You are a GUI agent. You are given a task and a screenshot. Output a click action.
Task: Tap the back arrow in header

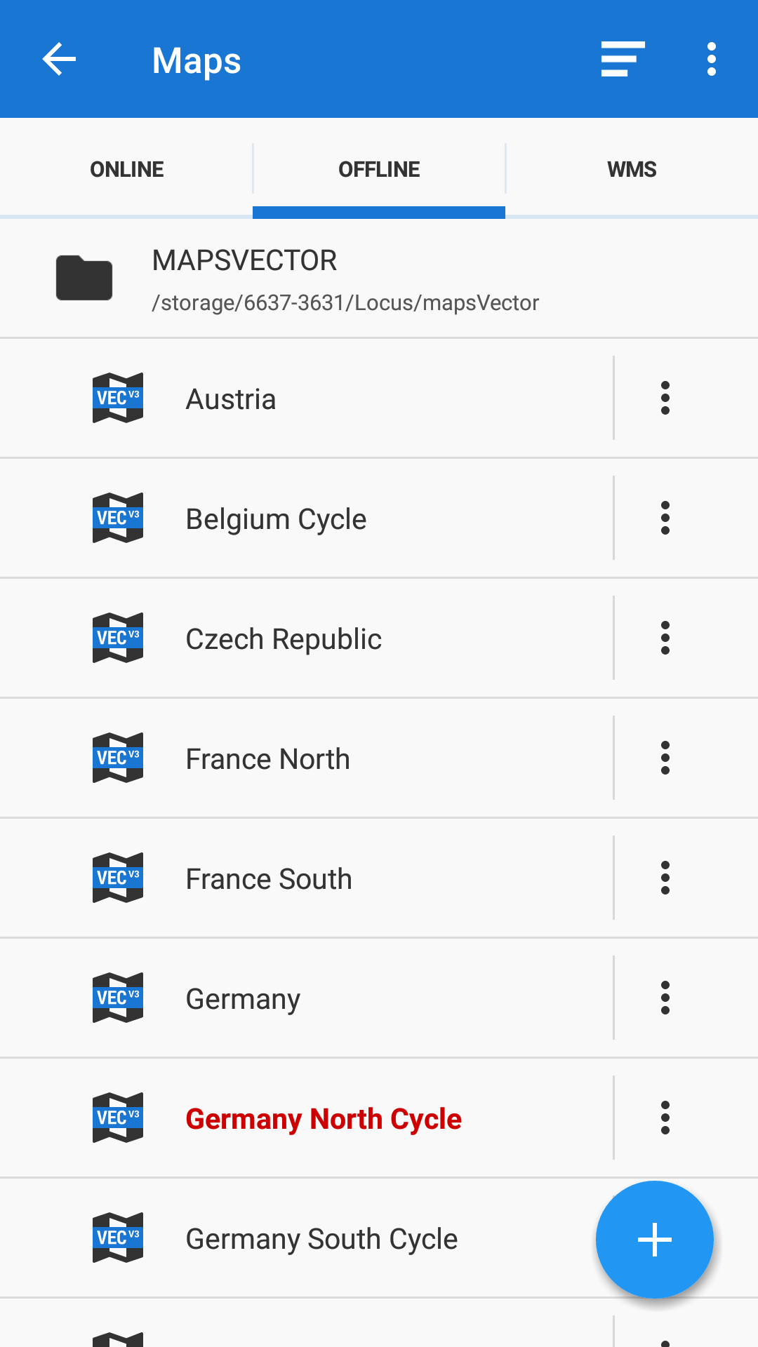pos(59,59)
